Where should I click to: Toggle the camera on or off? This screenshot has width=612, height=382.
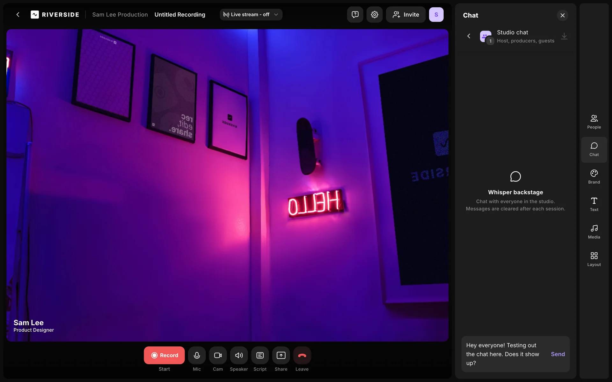tap(218, 355)
